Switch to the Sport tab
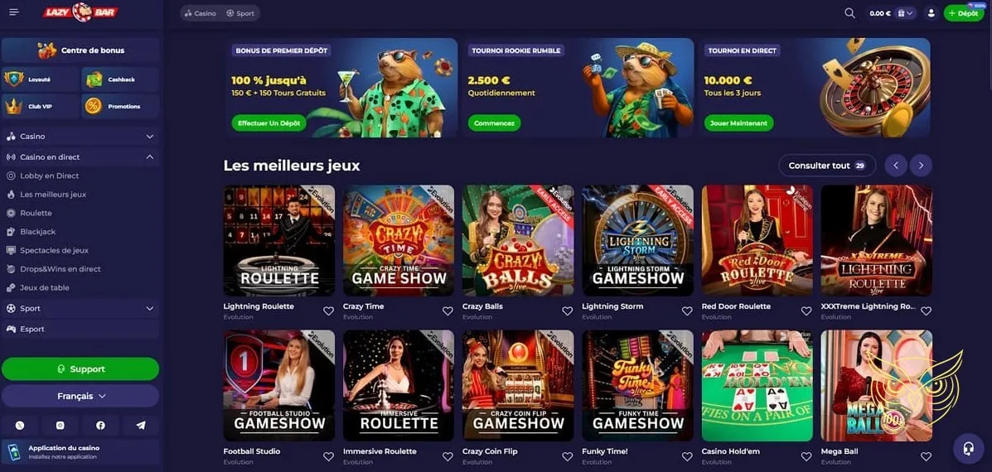 240,13
